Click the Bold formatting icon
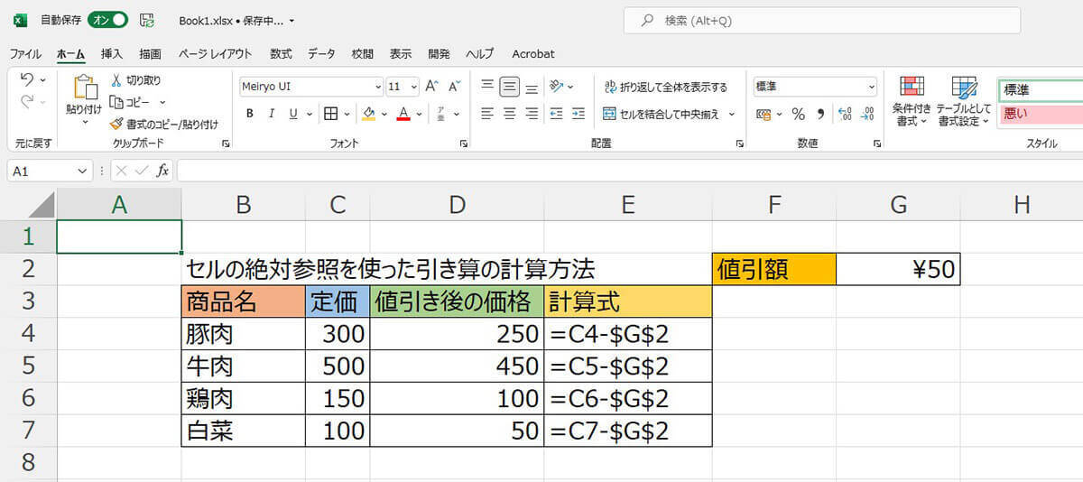The width and height of the screenshot is (1083, 482). [249, 114]
